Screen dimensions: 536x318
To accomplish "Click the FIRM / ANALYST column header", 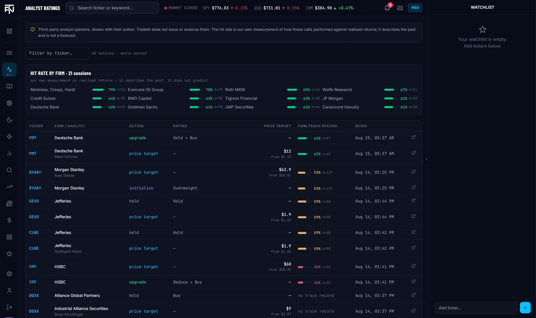I will pos(70,126).
